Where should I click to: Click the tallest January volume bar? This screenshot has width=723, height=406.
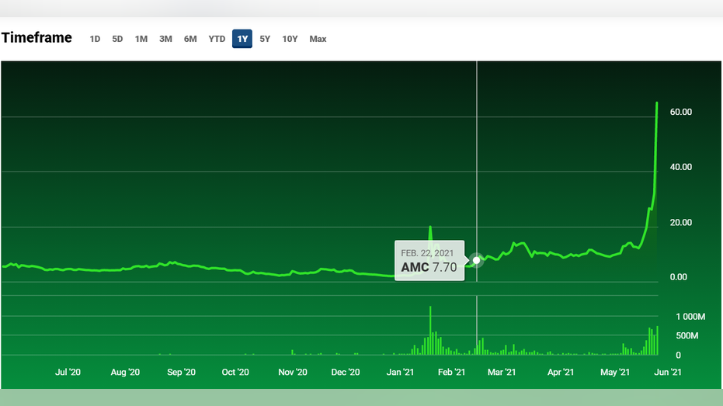click(430, 331)
